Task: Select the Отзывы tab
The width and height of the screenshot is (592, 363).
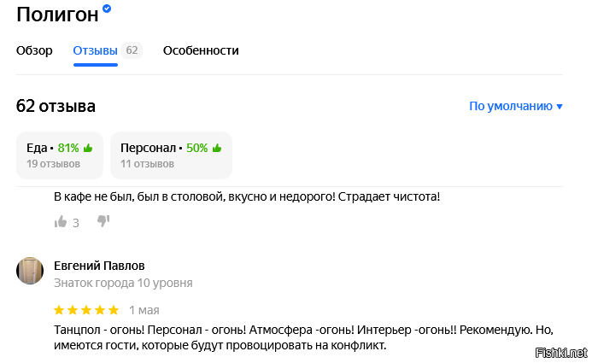Action: tap(95, 50)
